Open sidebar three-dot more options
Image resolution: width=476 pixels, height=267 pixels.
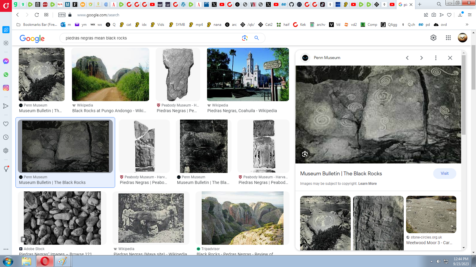(x=6, y=249)
